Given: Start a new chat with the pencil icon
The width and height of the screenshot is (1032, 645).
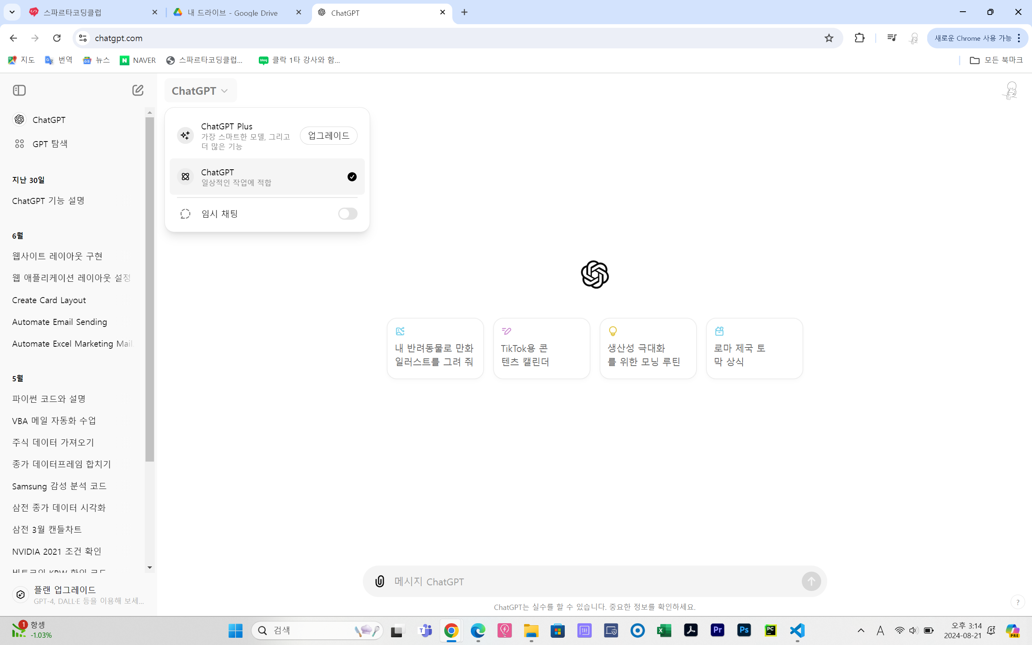Looking at the screenshot, I should coord(138,90).
